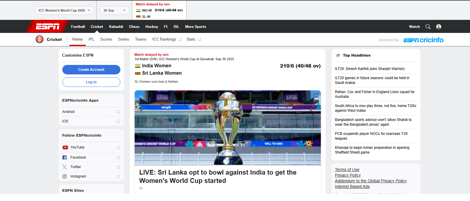Image resolution: width=470 pixels, height=201 pixels.
Task: Open the LIVE Sri Lanka opt to bowl story
Action: click(218, 177)
